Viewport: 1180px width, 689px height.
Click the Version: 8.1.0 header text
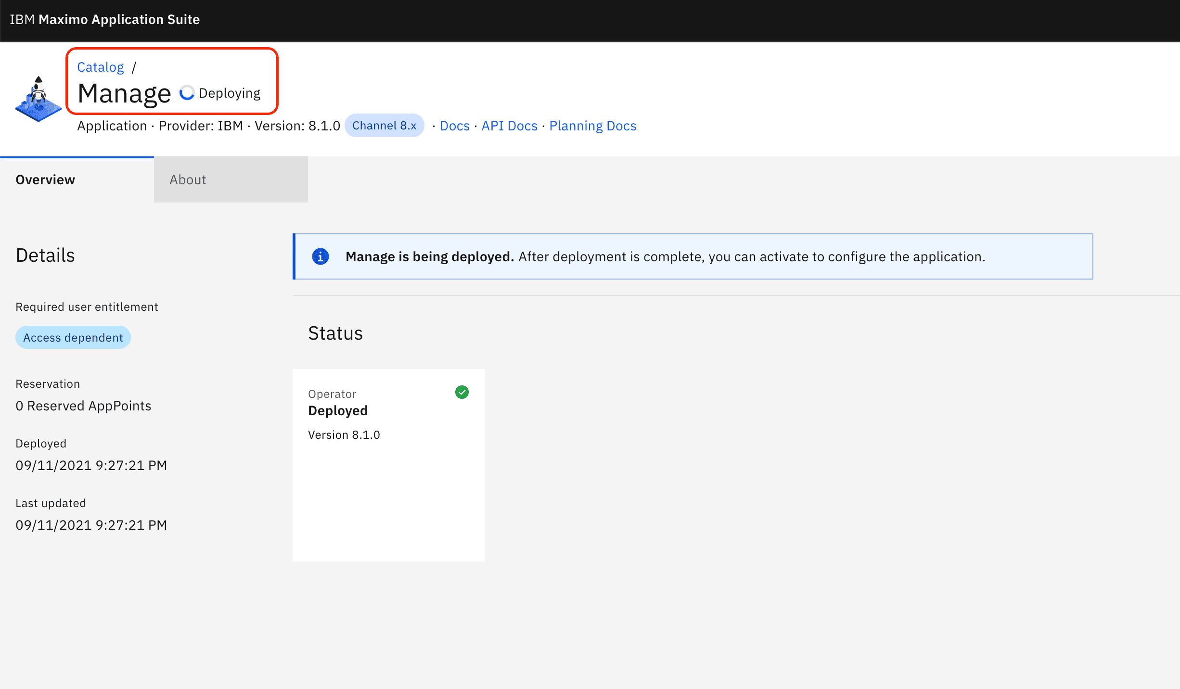pos(297,126)
